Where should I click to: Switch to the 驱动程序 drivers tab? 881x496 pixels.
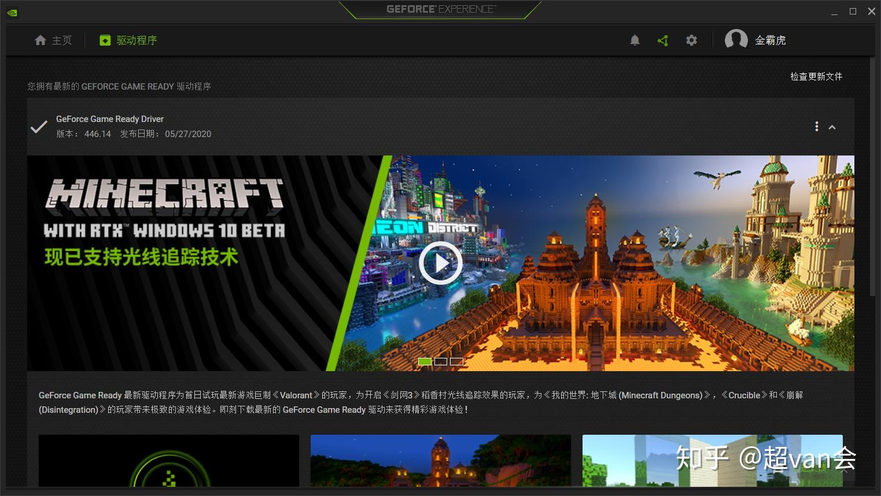(128, 40)
